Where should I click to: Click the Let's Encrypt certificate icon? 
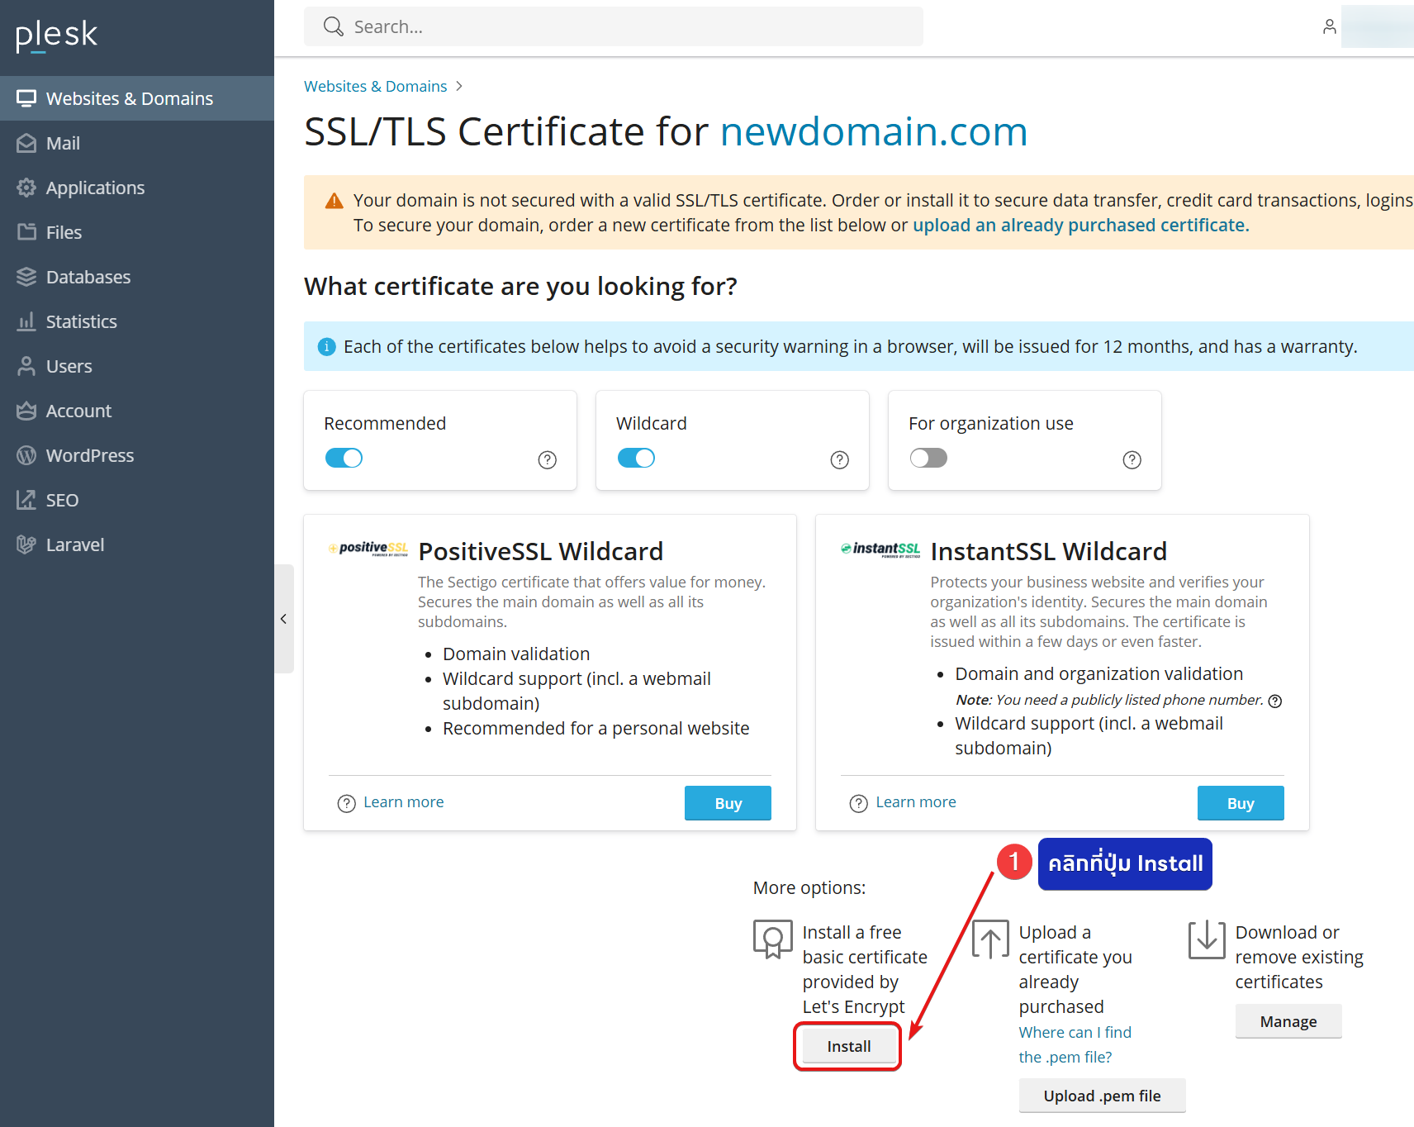coord(772,939)
